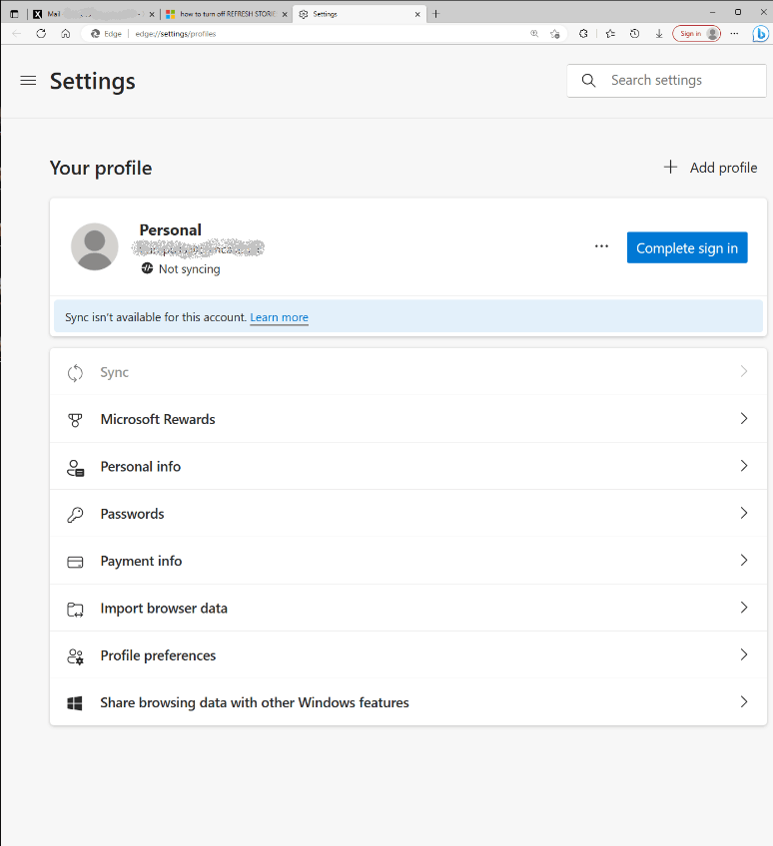Open the Bing chat sidebar icon

pos(760,33)
